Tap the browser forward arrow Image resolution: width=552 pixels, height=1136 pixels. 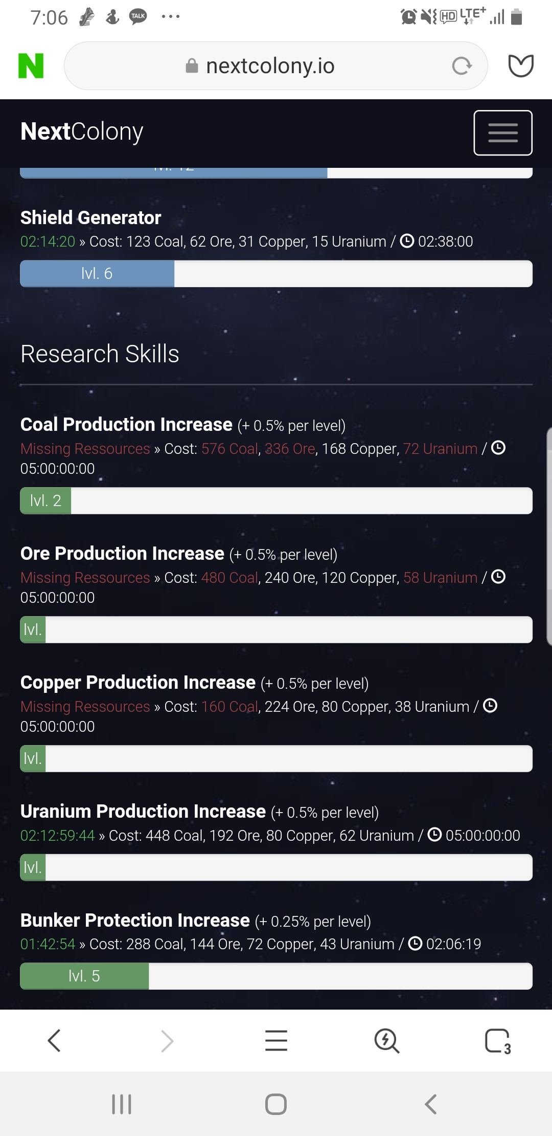167,1040
